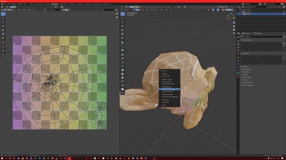This screenshot has width=286, height=160.
Task: Select the 3D viewport Scale tool
Action: coord(122,30)
